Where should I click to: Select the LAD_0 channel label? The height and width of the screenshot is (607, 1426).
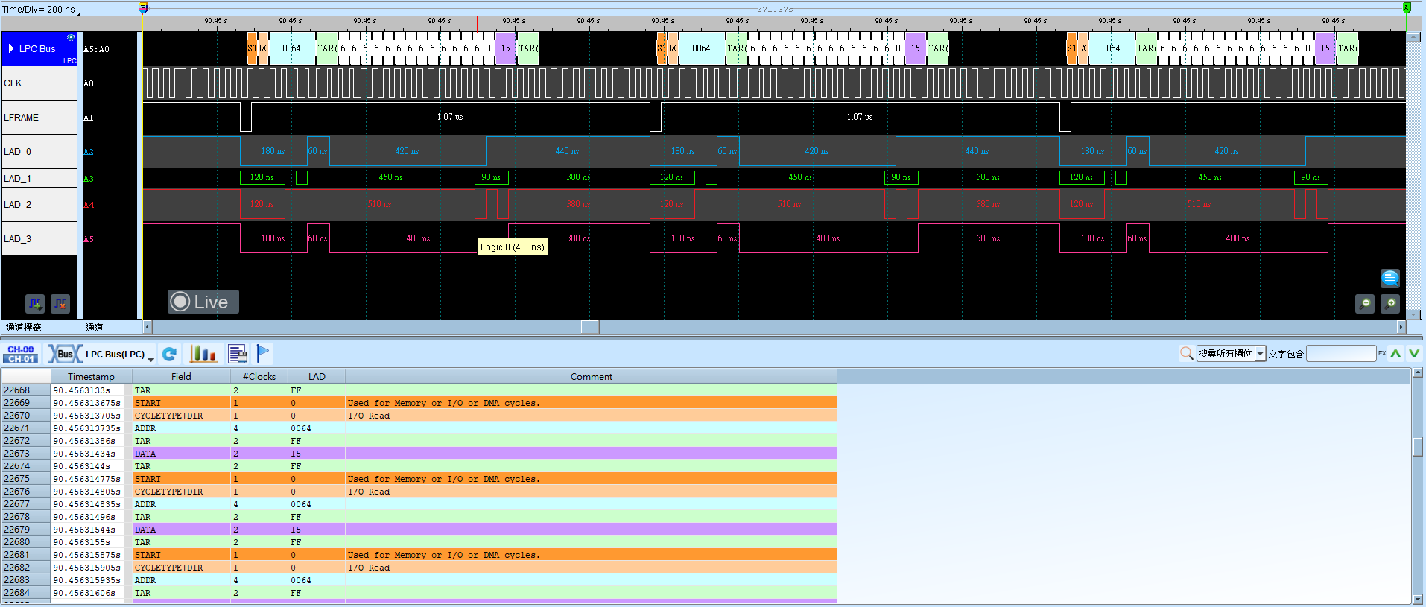click(x=39, y=152)
